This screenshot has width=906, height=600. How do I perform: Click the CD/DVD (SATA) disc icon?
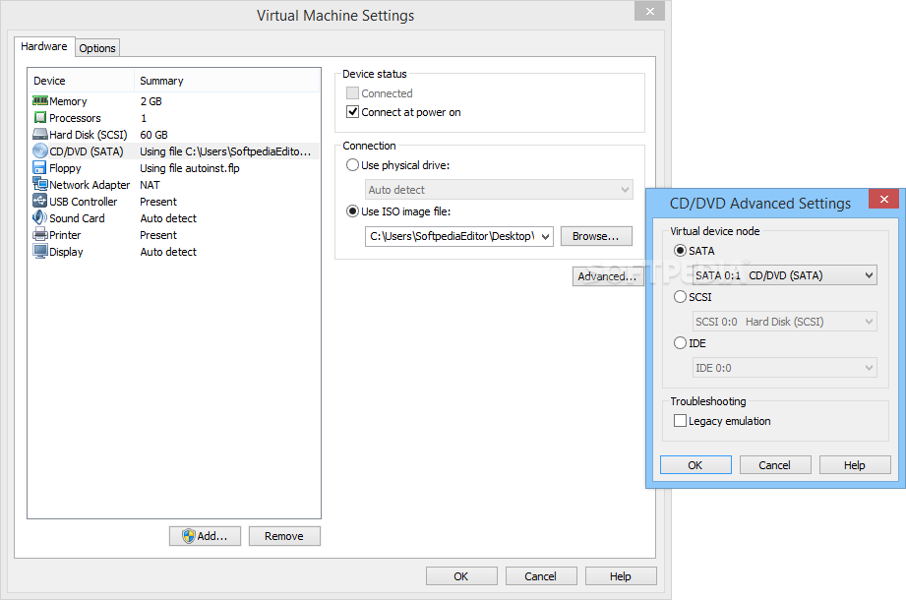(40, 151)
